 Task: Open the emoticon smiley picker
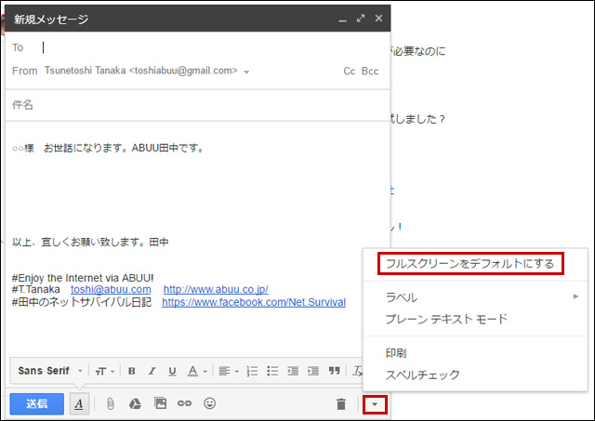pyautogui.click(x=209, y=403)
